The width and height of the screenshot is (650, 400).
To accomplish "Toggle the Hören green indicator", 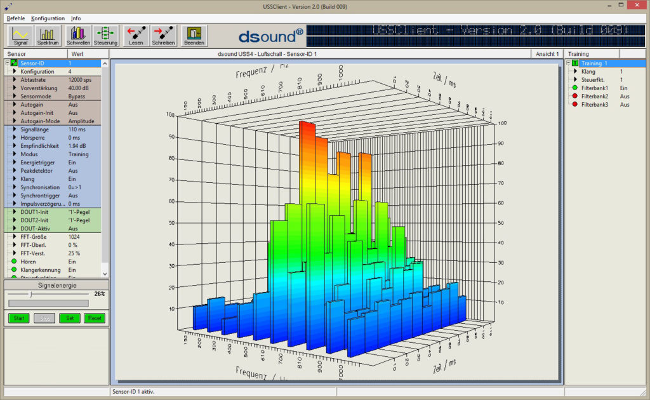I will 14,262.
